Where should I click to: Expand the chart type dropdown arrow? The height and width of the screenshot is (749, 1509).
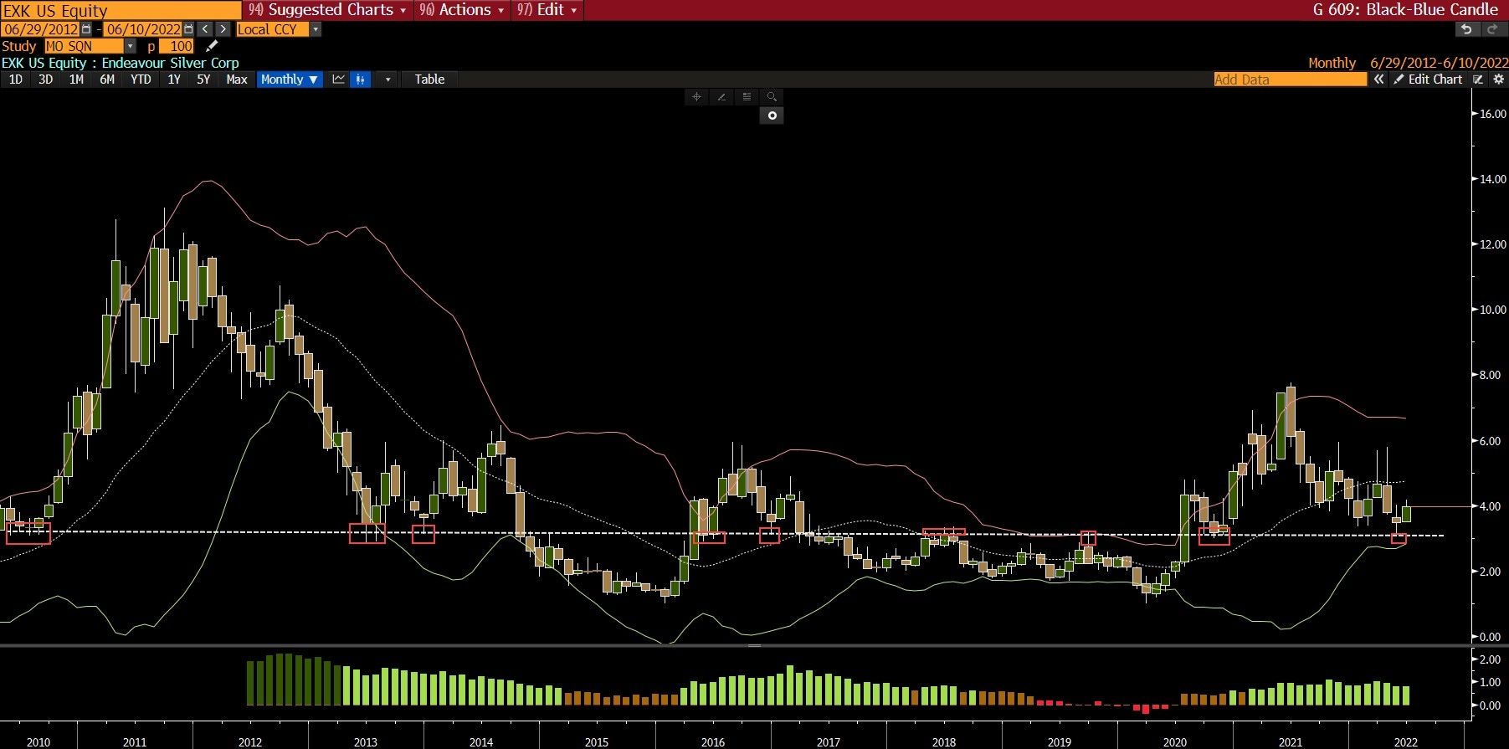(387, 80)
